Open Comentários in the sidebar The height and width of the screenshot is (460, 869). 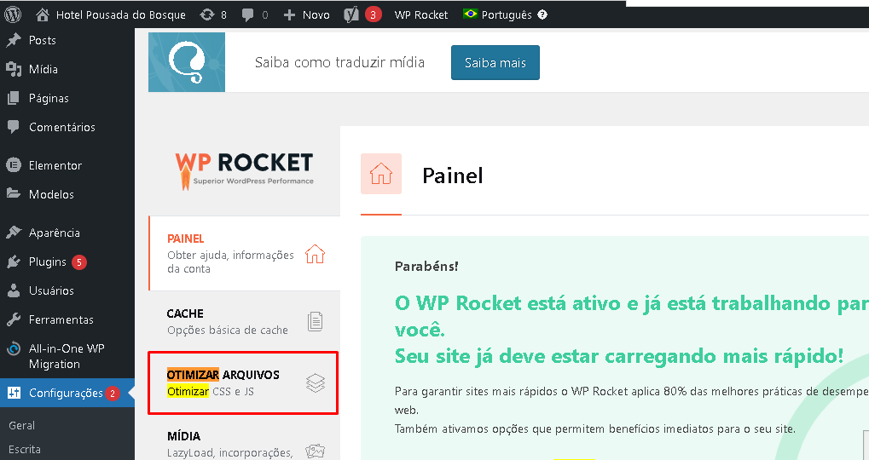pos(62,127)
